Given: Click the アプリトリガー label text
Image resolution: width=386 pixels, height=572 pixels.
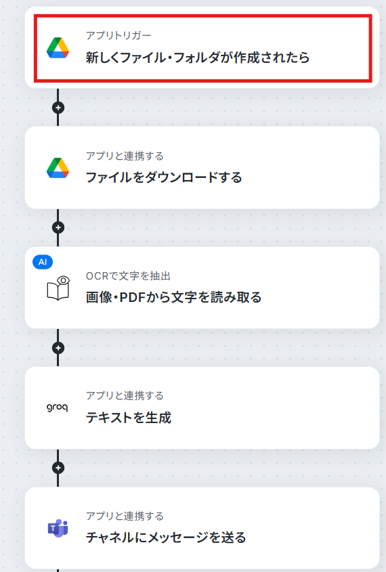Looking at the screenshot, I should pyautogui.click(x=119, y=35).
